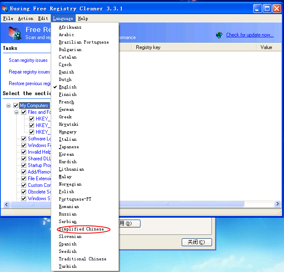
Task: Select the checked English option
Action: 85,87
